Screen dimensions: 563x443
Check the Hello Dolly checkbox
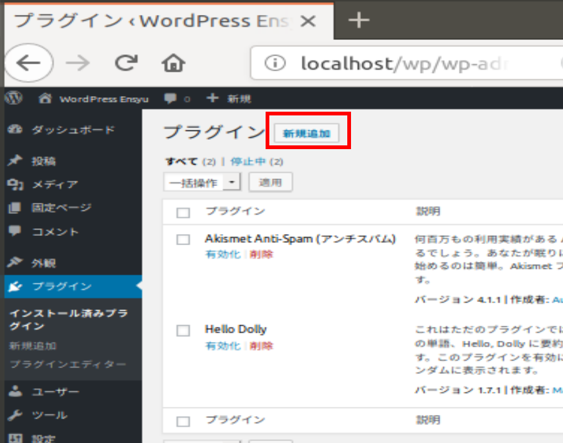point(183,330)
